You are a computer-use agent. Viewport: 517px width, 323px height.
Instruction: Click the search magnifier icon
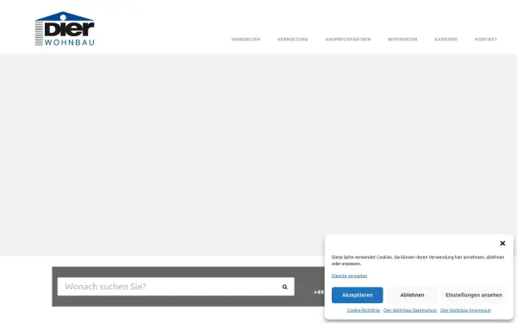285,287
